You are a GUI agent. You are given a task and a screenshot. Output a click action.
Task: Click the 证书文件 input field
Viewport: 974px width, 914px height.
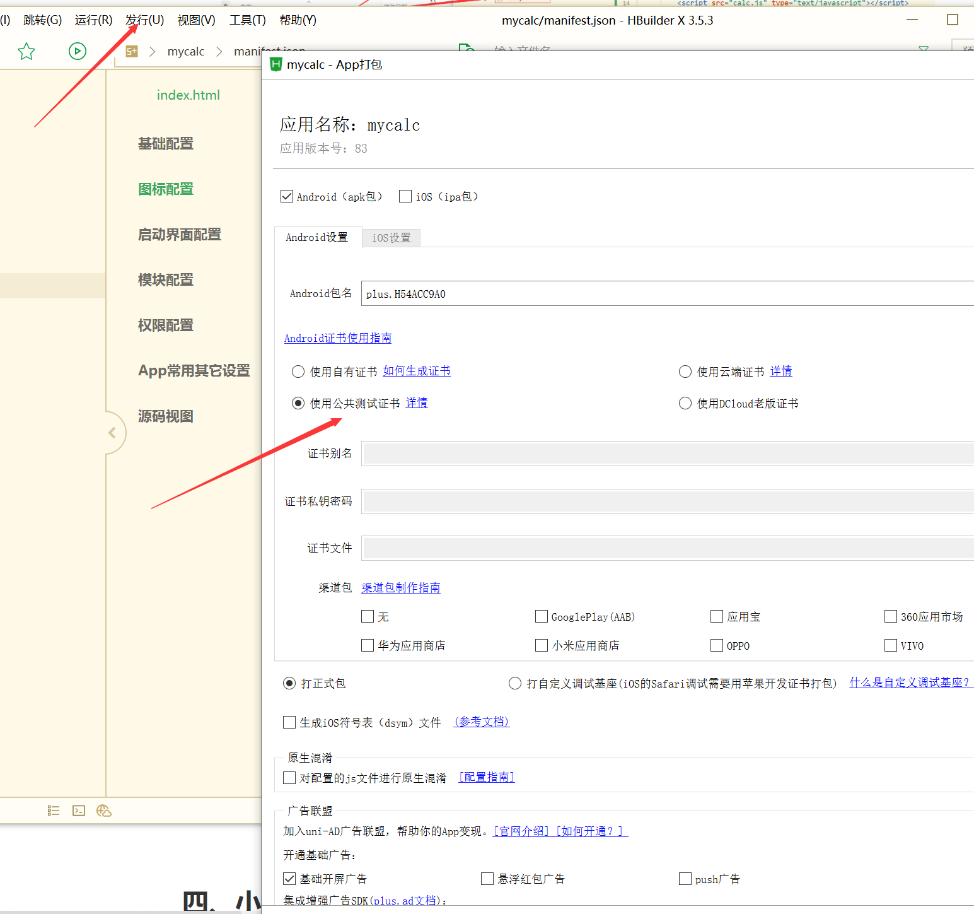[668, 548]
